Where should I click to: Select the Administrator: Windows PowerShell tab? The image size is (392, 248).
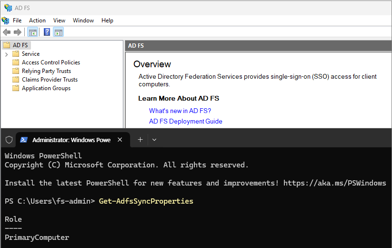73,140
